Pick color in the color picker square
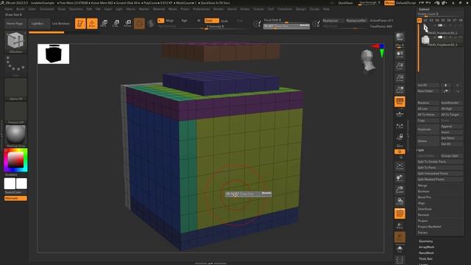471x265 pixels. (15, 160)
